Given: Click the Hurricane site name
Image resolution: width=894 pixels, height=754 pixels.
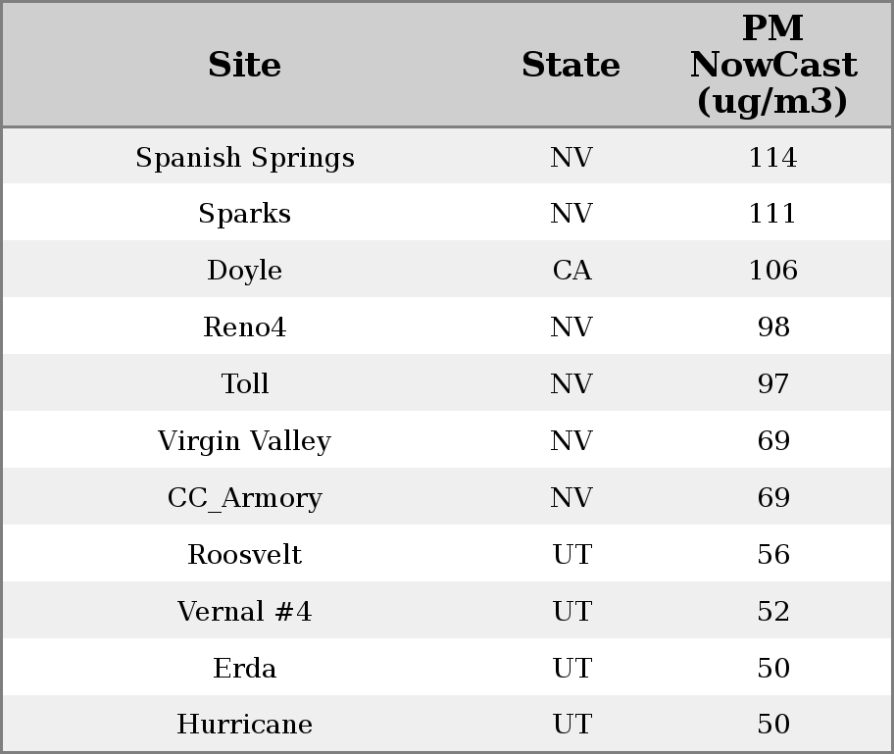Looking at the screenshot, I should [x=244, y=725].
